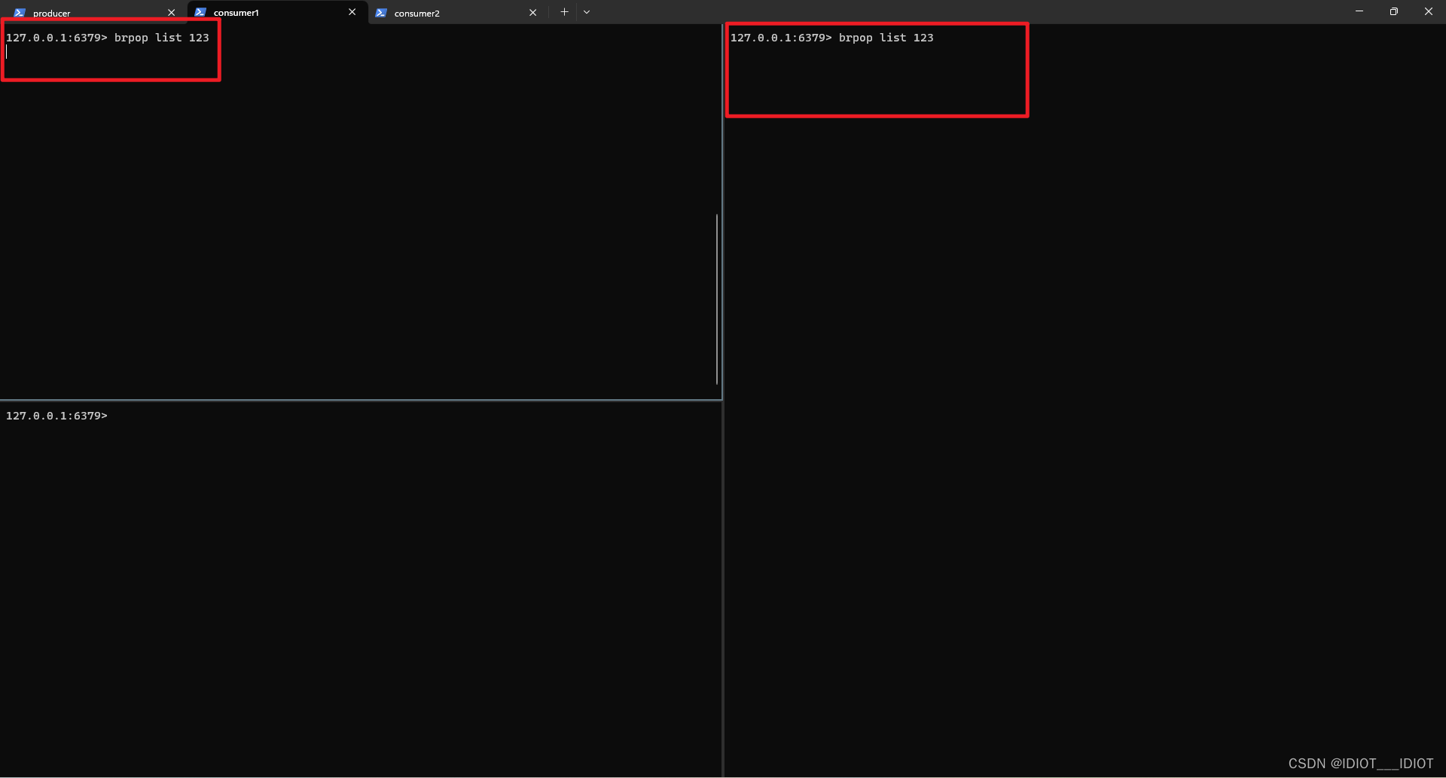Close the producer tab
The image size is (1446, 778).
coord(172,13)
